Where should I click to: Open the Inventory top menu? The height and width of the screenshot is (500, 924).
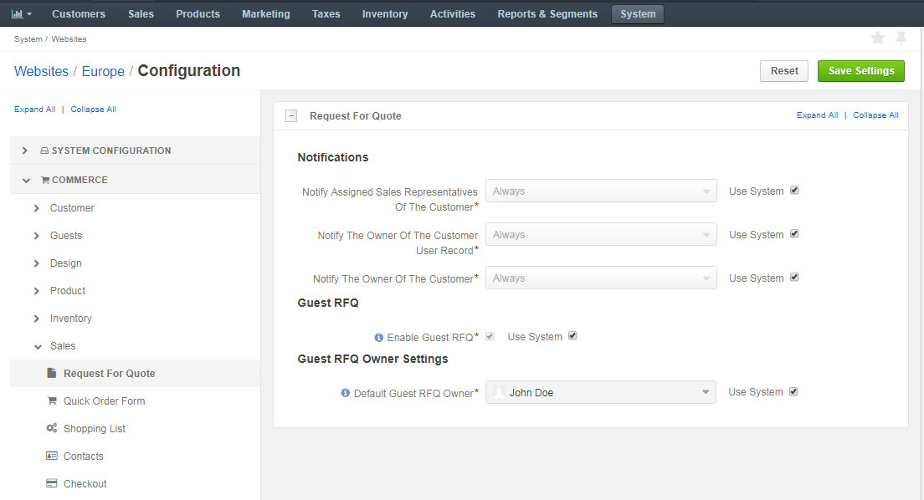pyautogui.click(x=385, y=13)
